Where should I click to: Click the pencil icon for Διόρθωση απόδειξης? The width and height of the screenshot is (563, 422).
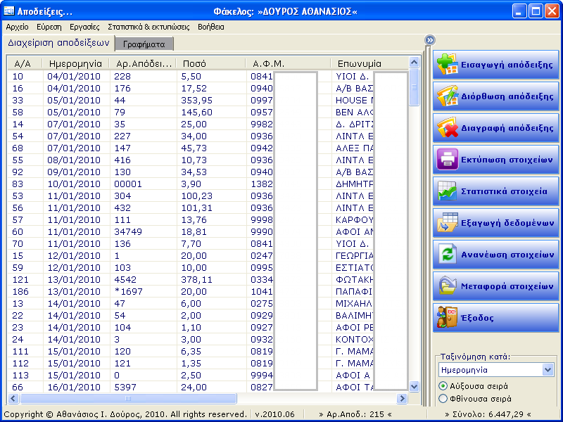point(447,96)
